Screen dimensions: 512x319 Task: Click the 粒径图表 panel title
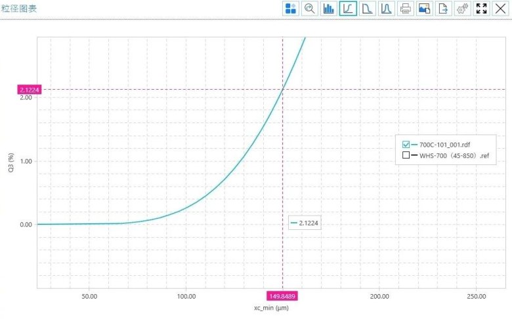[19, 9]
